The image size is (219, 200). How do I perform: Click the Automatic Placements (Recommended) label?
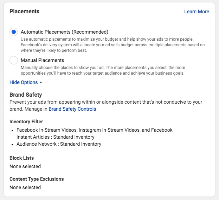pos(64,32)
